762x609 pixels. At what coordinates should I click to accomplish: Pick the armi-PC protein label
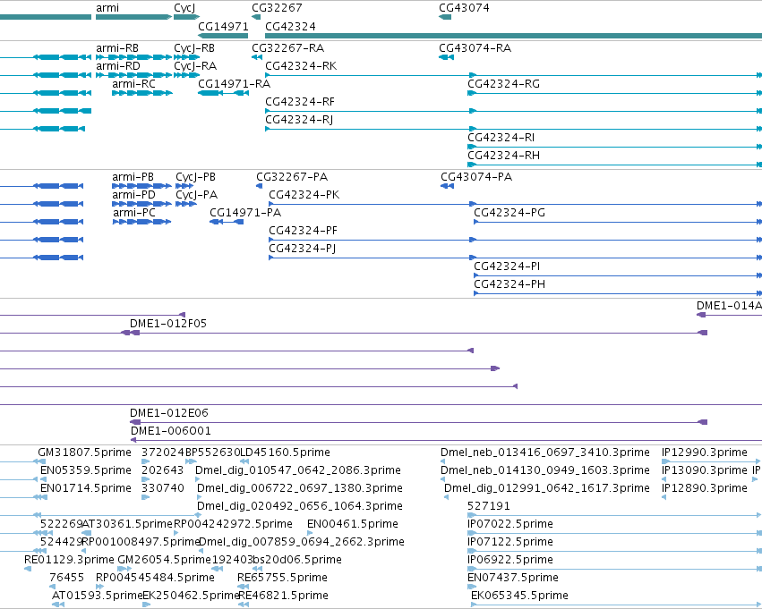[x=134, y=213]
